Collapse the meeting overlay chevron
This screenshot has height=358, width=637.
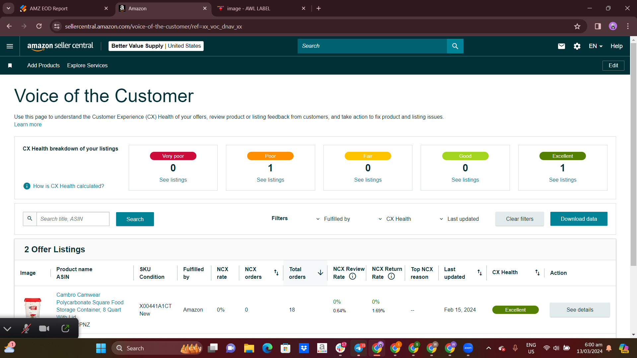[x=7, y=329]
